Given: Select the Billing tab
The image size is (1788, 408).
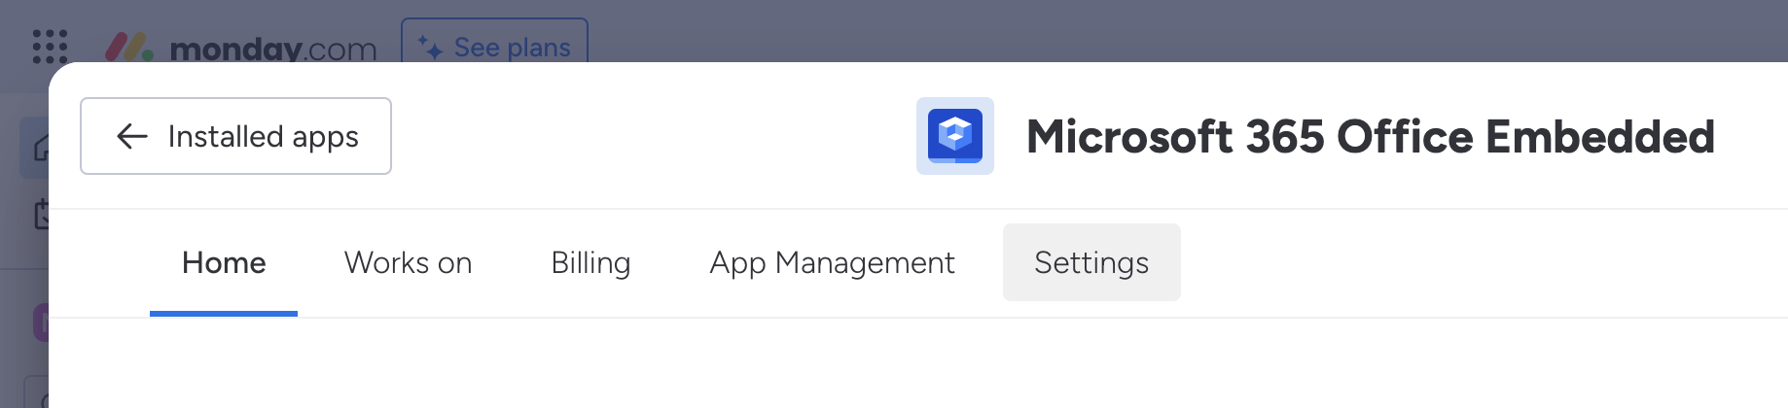Looking at the screenshot, I should (590, 263).
